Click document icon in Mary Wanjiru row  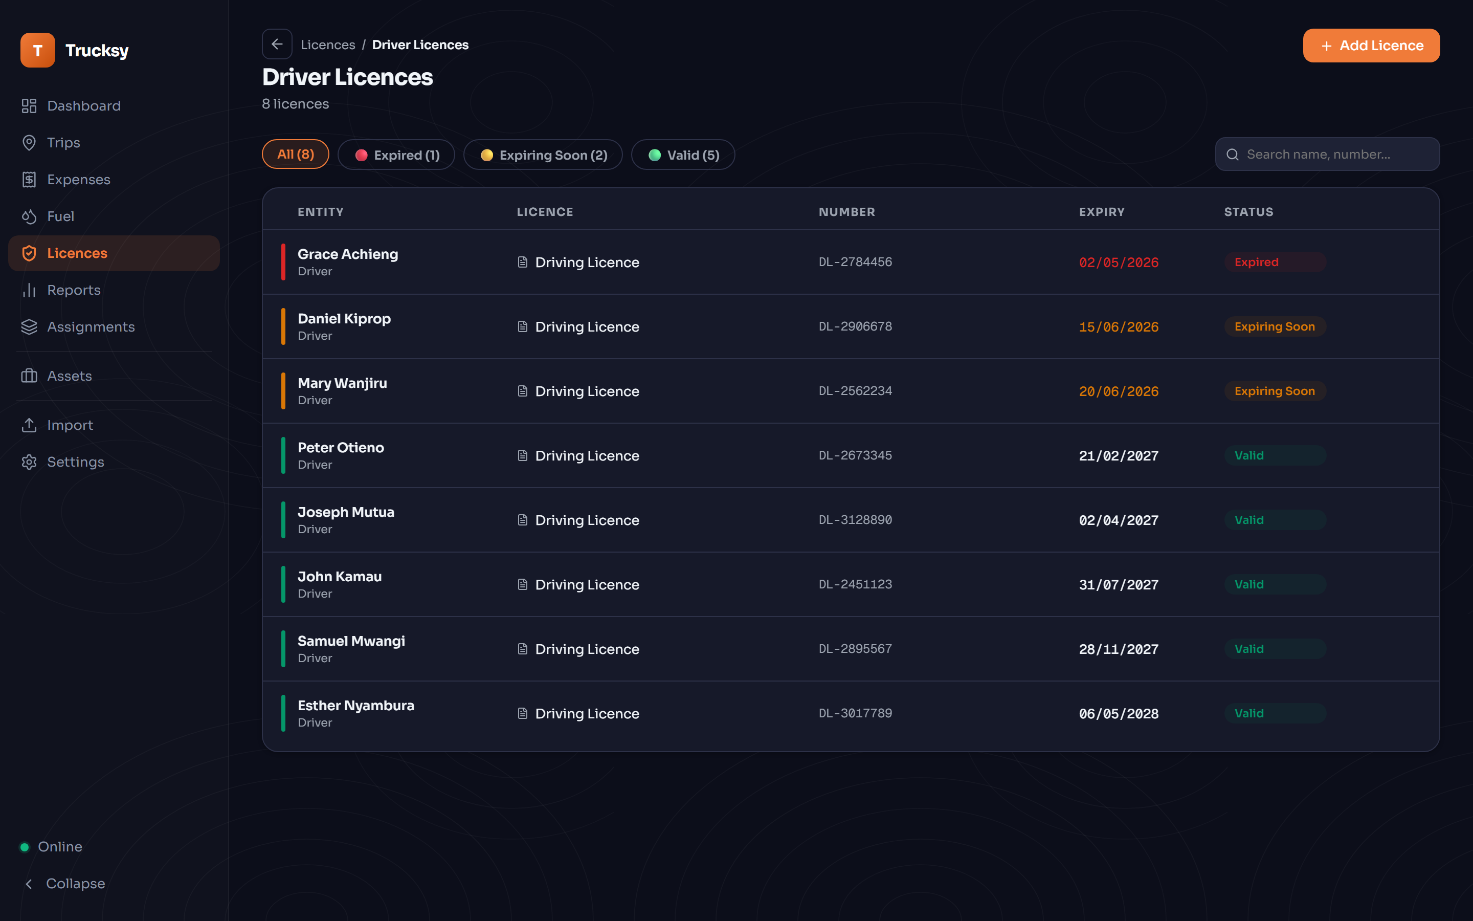pos(522,391)
